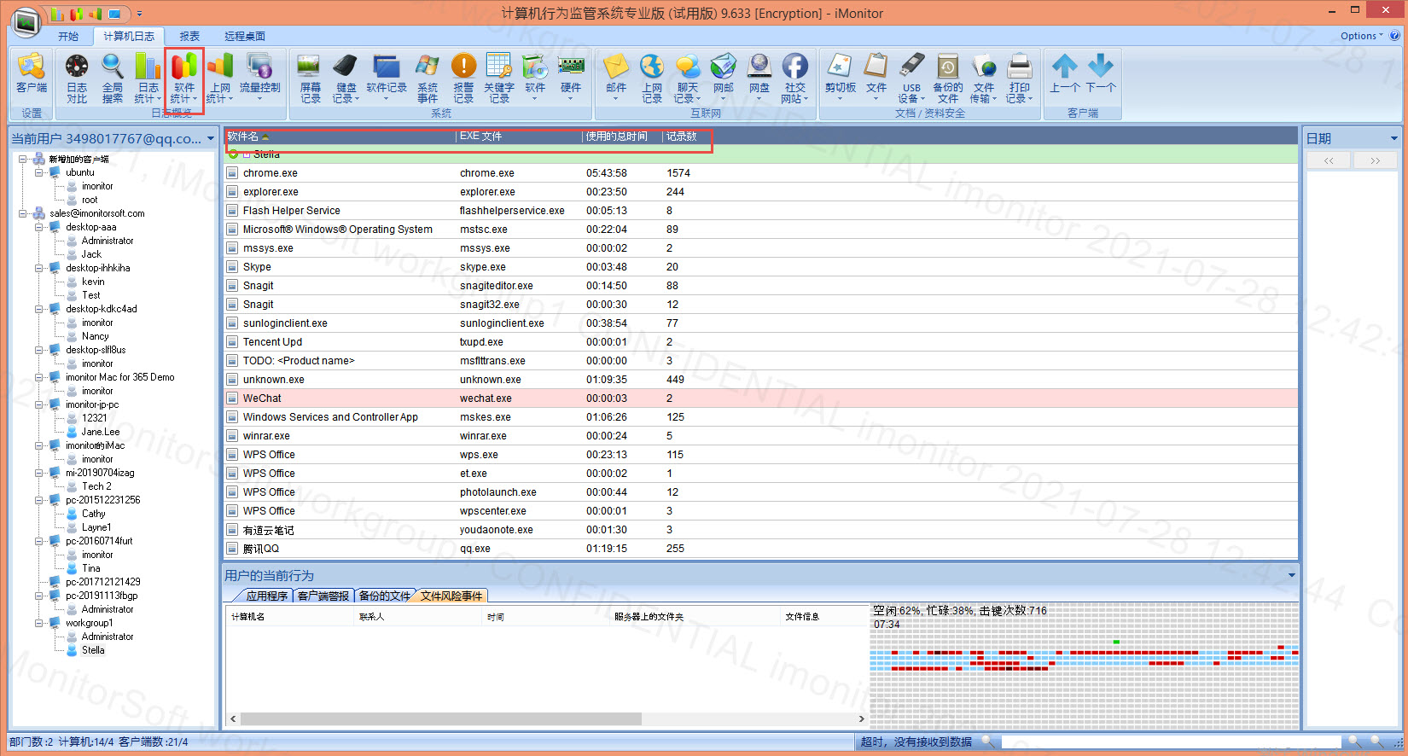Viewport: 1408px width, 756px height.
Task: Open the 应用程序 tab in lower panel
Action: [x=266, y=596]
